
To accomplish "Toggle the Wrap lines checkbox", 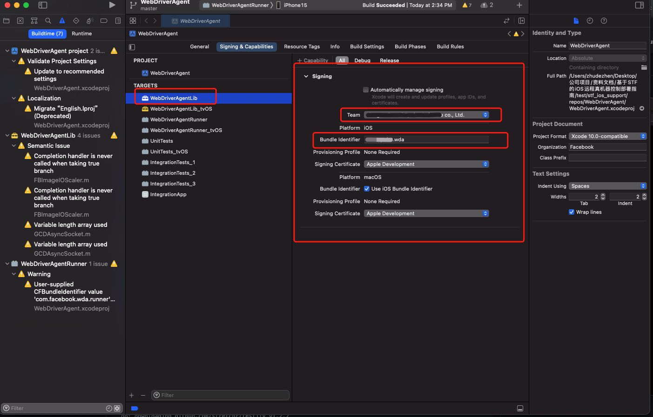I will click(572, 212).
